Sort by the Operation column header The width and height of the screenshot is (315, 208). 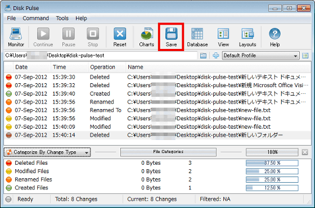coord(107,67)
